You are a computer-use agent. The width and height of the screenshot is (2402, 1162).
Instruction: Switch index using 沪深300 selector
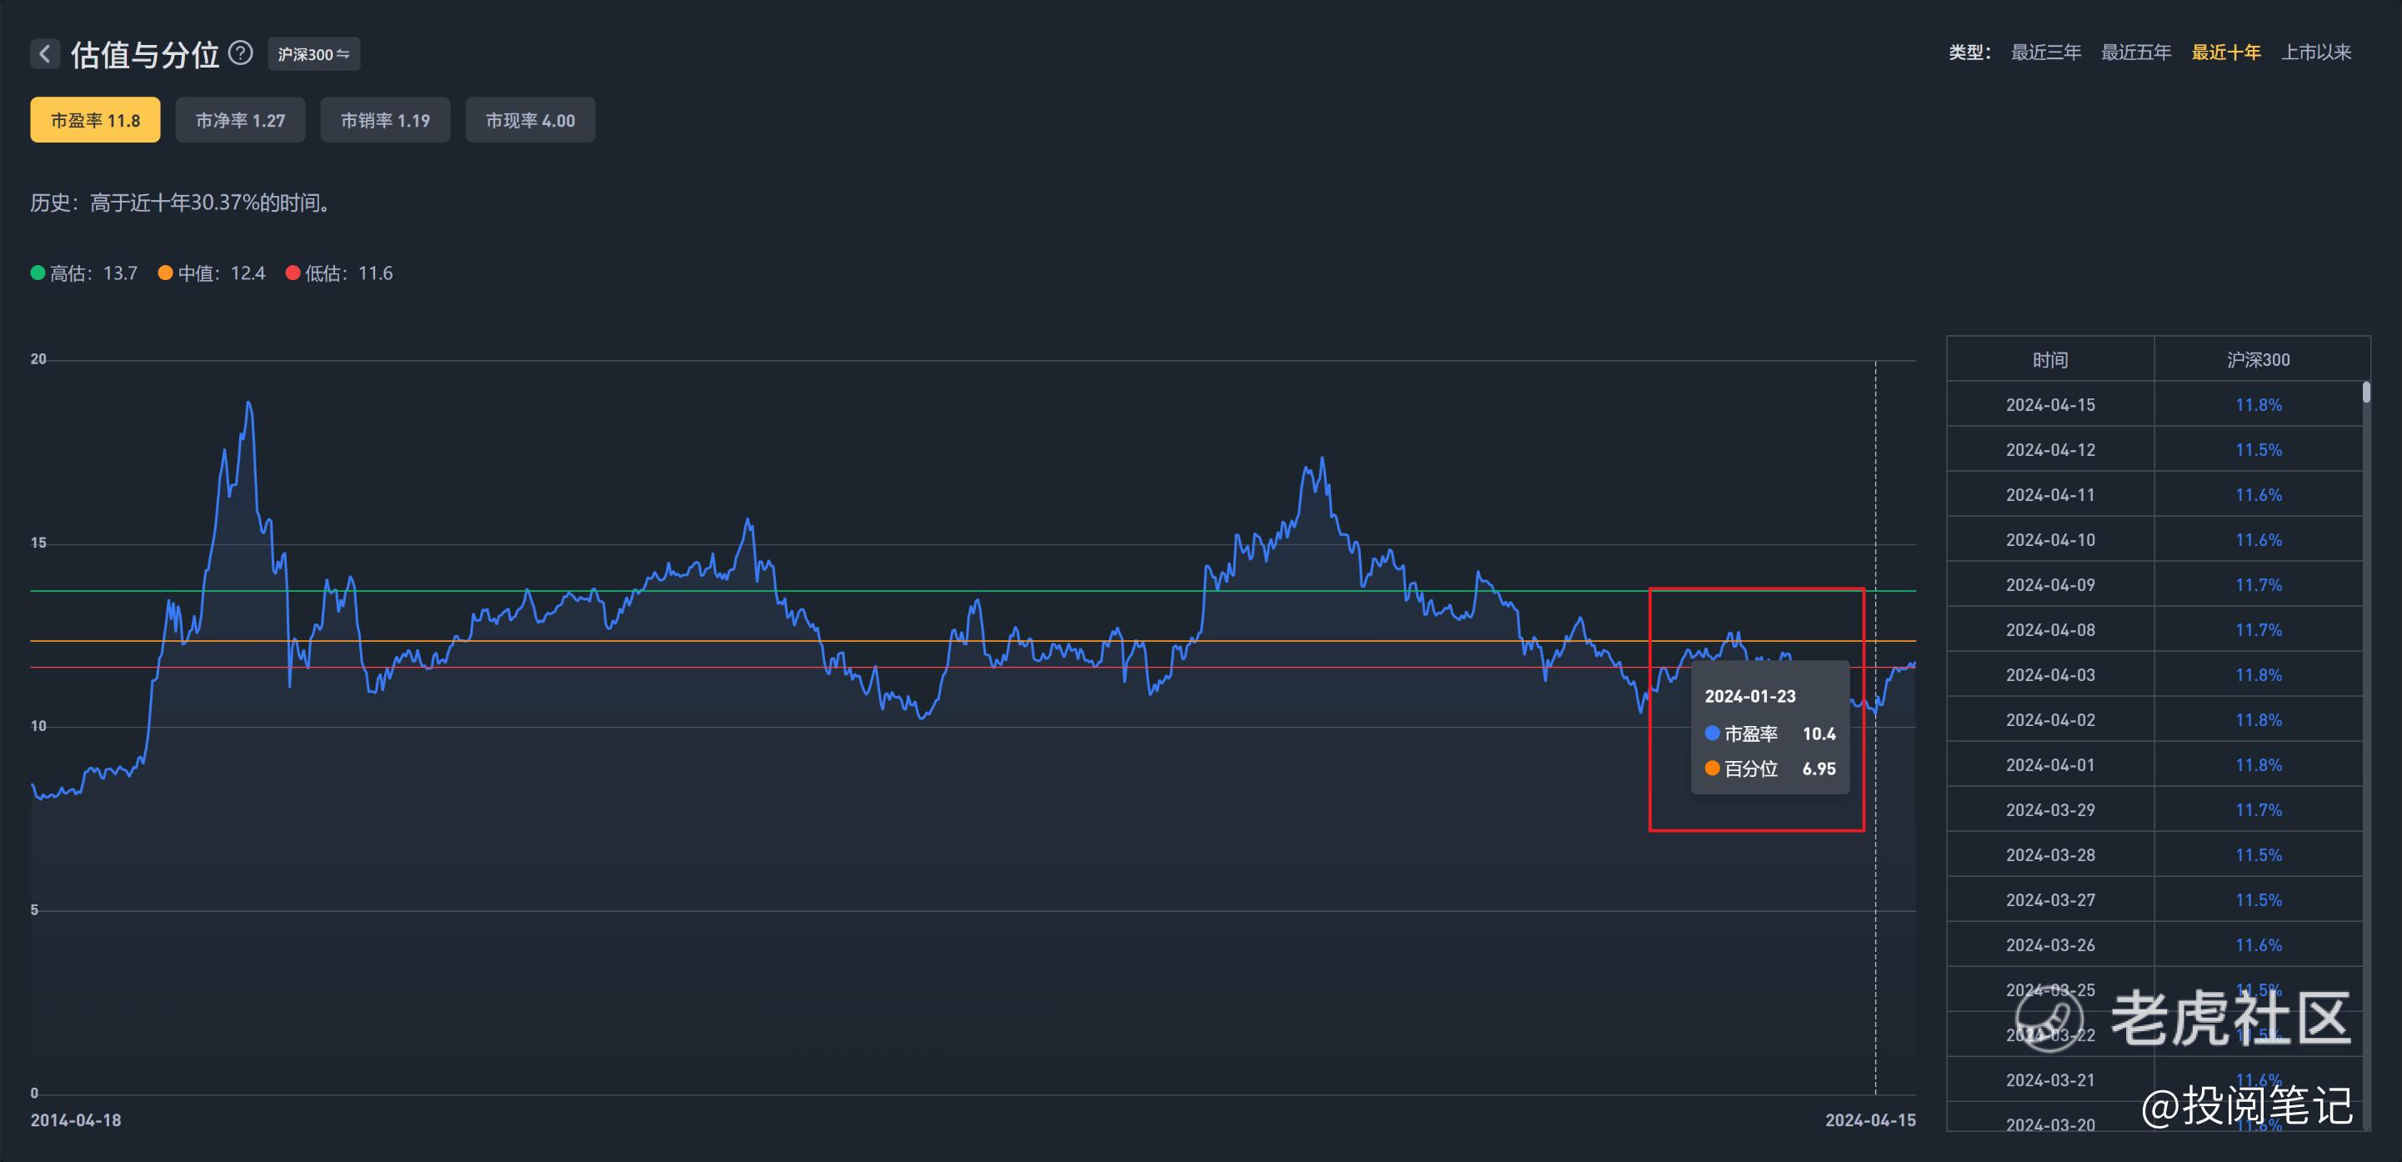click(x=313, y=54)
